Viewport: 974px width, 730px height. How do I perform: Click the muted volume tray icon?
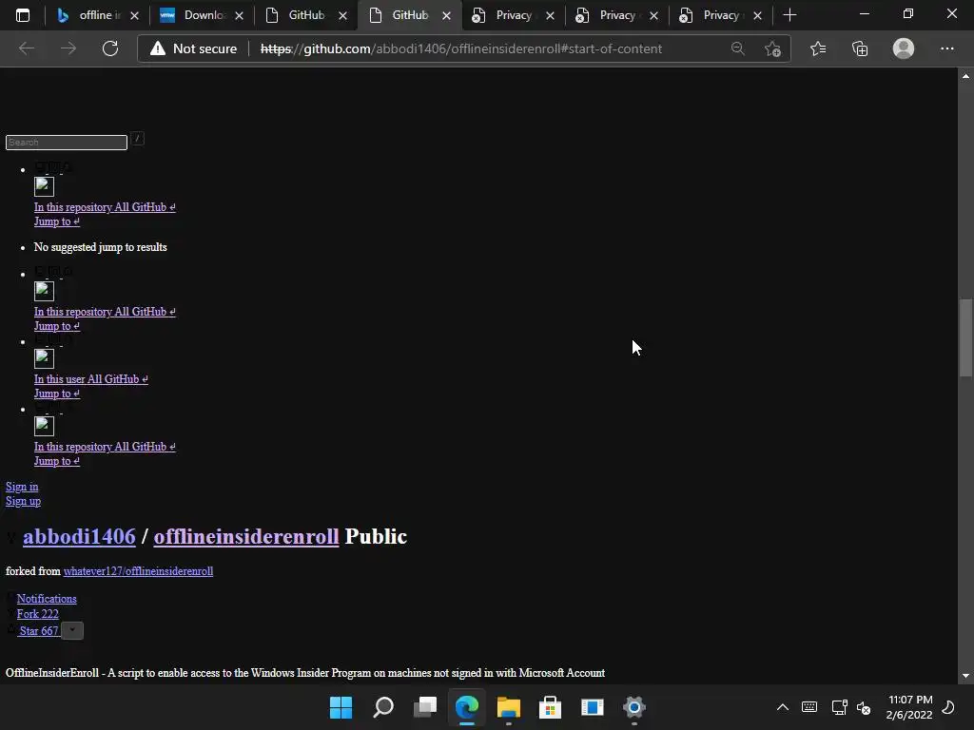coord(864,707)
